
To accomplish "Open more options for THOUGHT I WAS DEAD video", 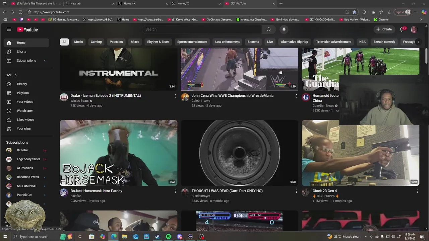I will click(x=296, y=191).
